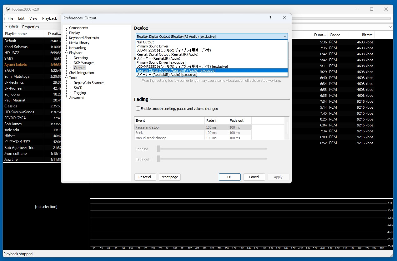Screen dimensions: 397x261
Task: Select the Rob Agerbeek Trio playlist
Action: [32, 148]
